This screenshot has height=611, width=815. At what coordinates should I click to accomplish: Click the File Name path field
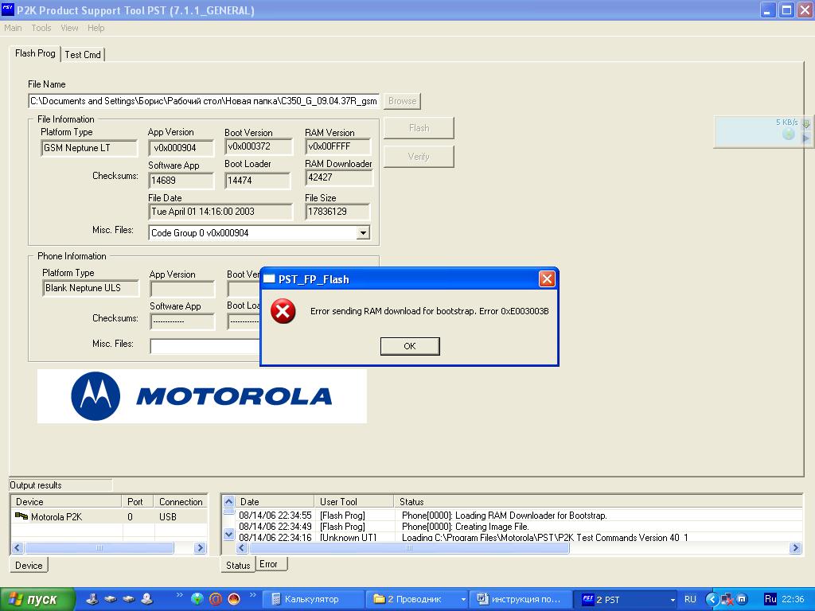(x=204, y=101)
